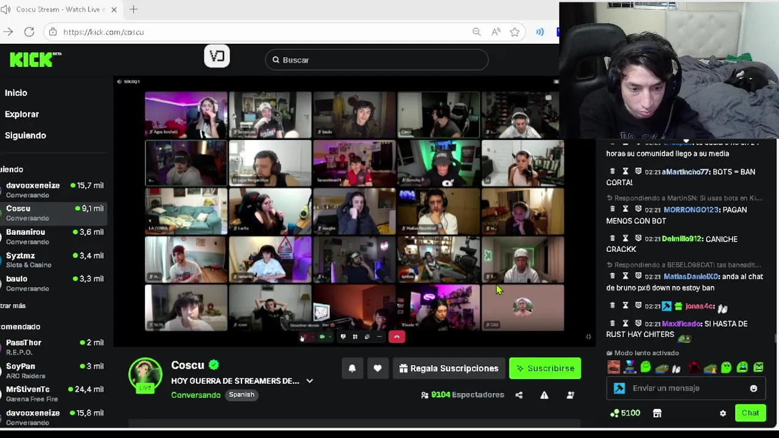Go forward with the browser arrow
The width and height of the screenshot is (779, 438).
pyautogui.click(x=8, y=32)
